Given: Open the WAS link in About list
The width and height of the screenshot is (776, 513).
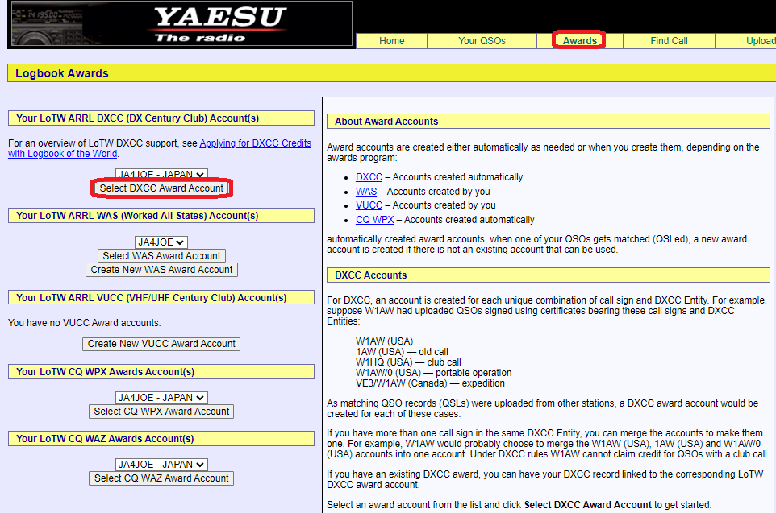Looking at the screenshot, I should pos(366,191).
